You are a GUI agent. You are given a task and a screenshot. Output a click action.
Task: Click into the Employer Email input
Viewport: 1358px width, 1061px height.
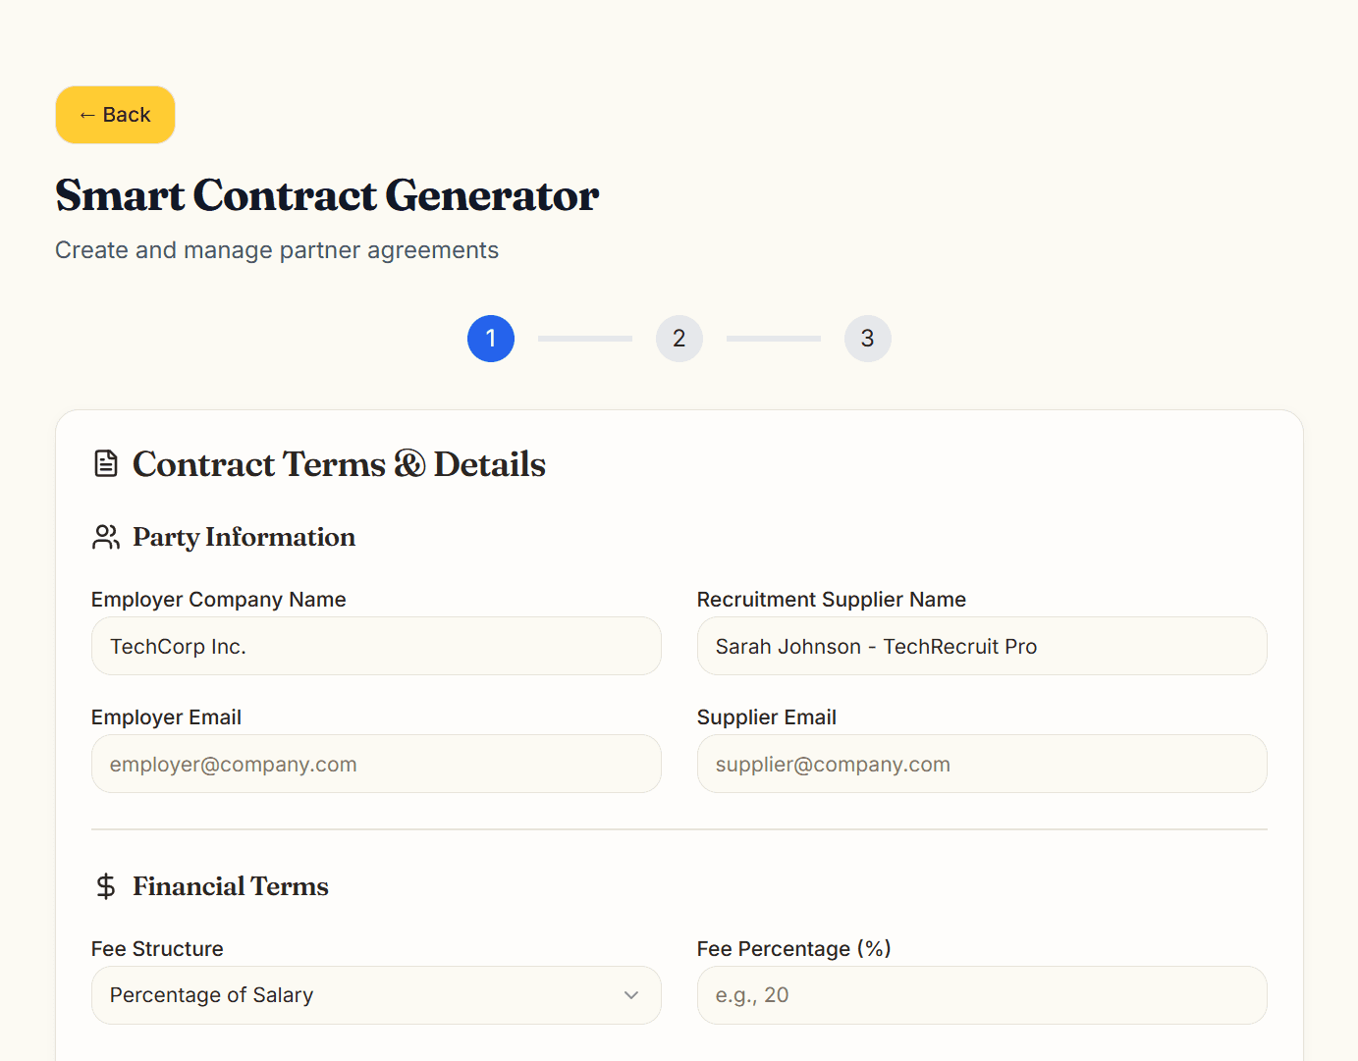tap(376, 764)
